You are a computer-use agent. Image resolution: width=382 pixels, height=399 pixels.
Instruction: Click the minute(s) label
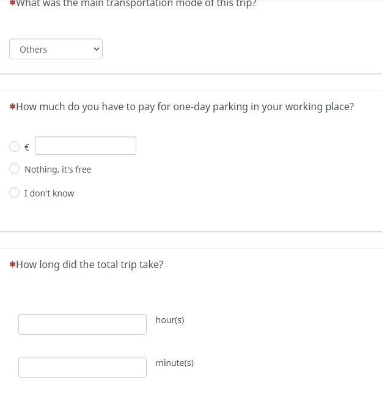point(175,363)
